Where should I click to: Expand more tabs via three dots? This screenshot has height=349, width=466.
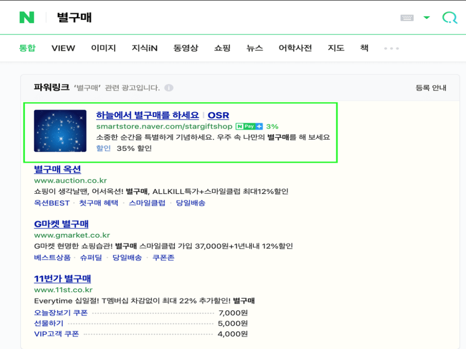click(391, 48)
